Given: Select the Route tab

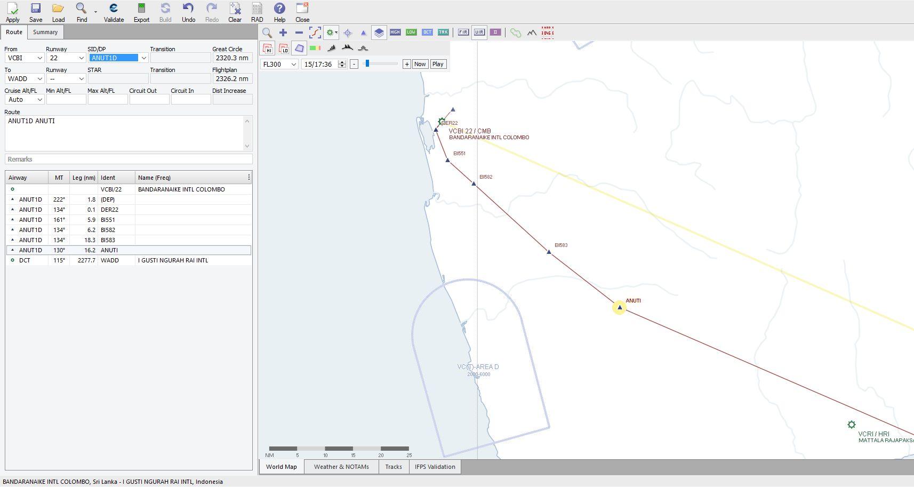Looking at the screenshot, I should 14,32.
